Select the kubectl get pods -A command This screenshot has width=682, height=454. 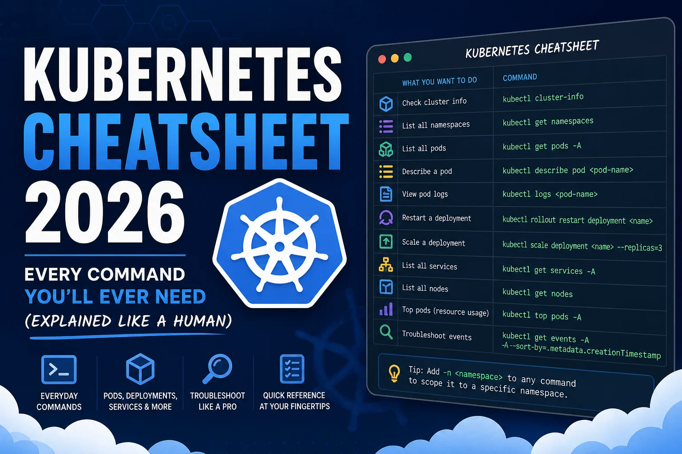point(542,146)
